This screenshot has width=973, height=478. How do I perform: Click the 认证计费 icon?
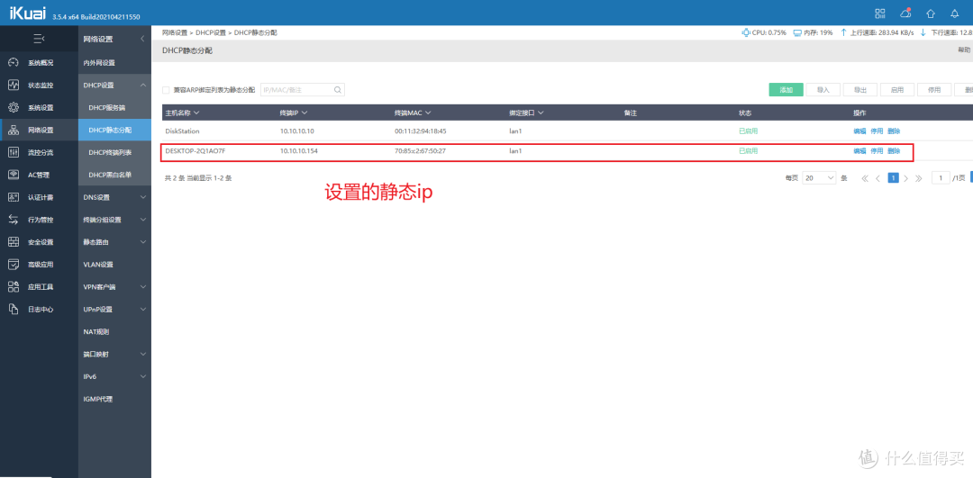point(14,197)
